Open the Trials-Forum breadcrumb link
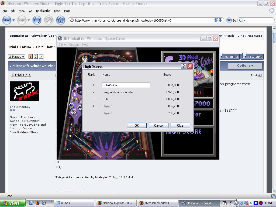The width and height of the screenshot is (276, 207). pos(19,47)
